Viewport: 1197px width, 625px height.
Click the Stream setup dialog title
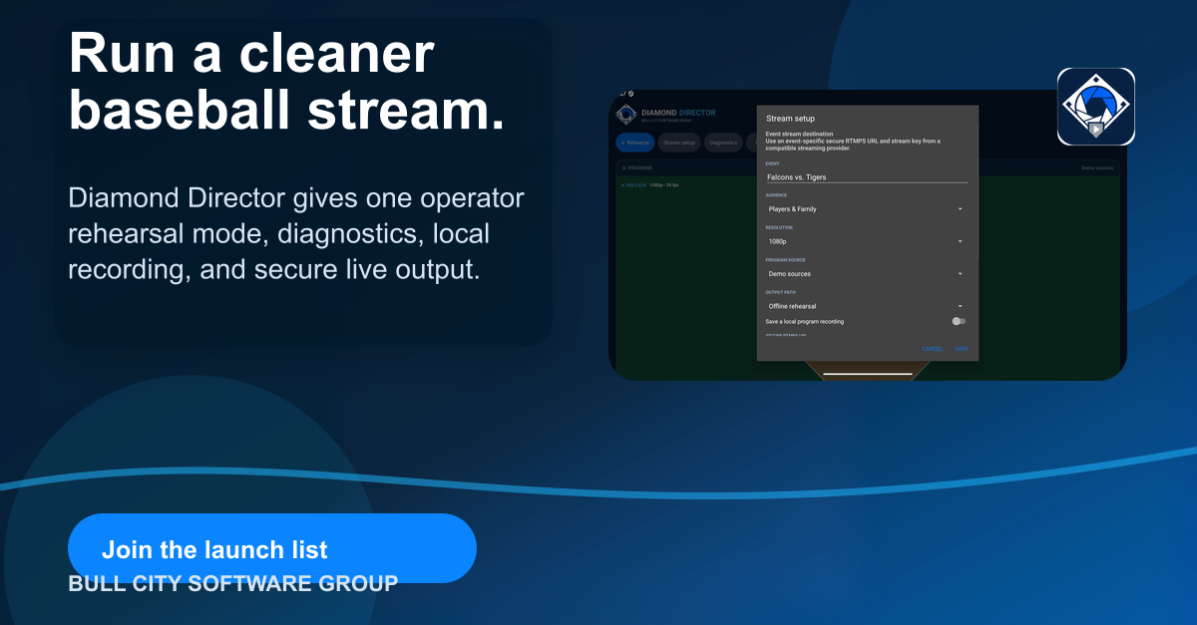(790, 119)
